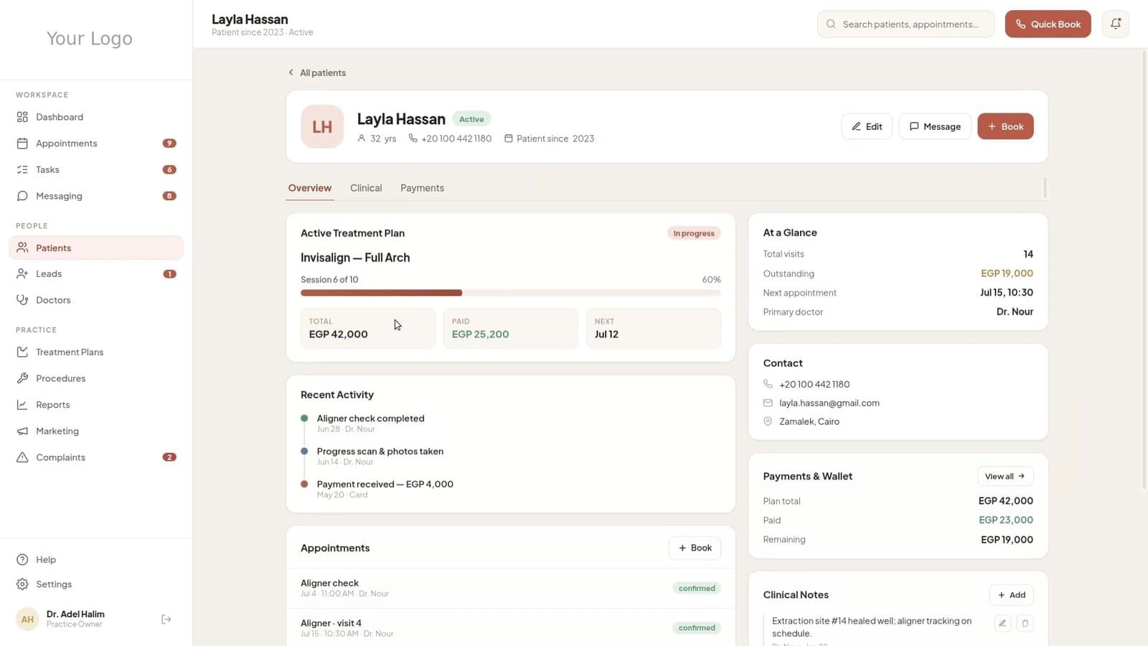Open the Leads section
This screenshot has width=1148, height=646.
[x=96, y=273]
